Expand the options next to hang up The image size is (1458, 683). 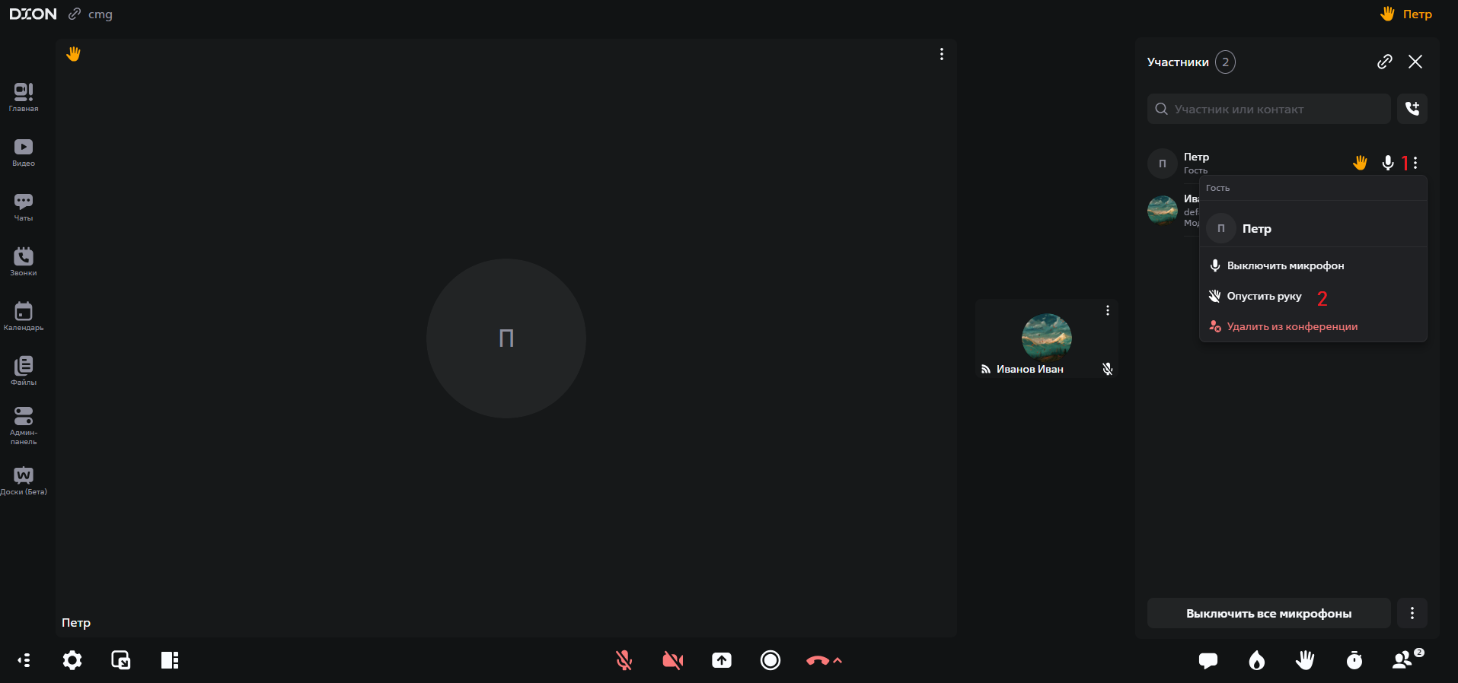coord(838,660)
